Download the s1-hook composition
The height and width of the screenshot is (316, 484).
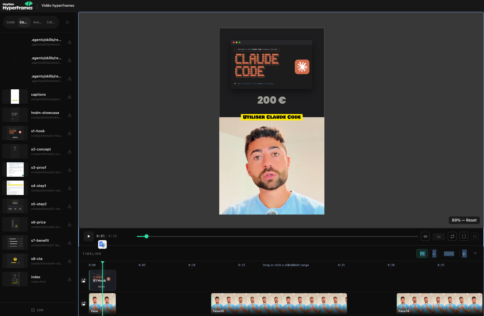tap(70, 133)
